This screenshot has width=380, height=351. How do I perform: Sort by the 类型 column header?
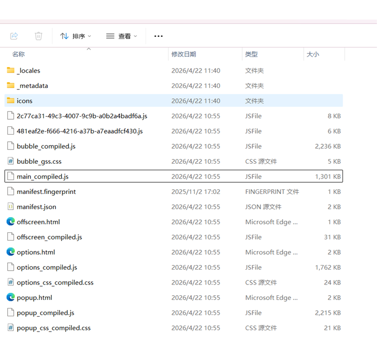point(251,54)
